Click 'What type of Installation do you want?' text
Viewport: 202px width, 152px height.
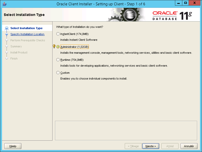[80, 27]
